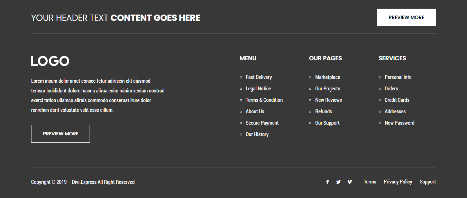467x198 pixels.
Task: Open the Marketplace page link
Action: (x=327, y=77)
